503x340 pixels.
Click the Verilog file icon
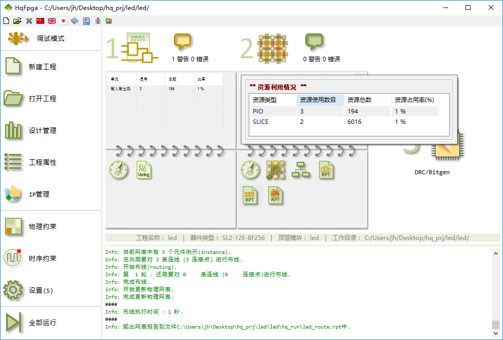tap(144, 170)
